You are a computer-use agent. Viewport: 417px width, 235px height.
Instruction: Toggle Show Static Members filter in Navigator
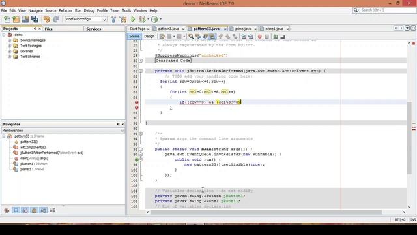tap(25, 210)
